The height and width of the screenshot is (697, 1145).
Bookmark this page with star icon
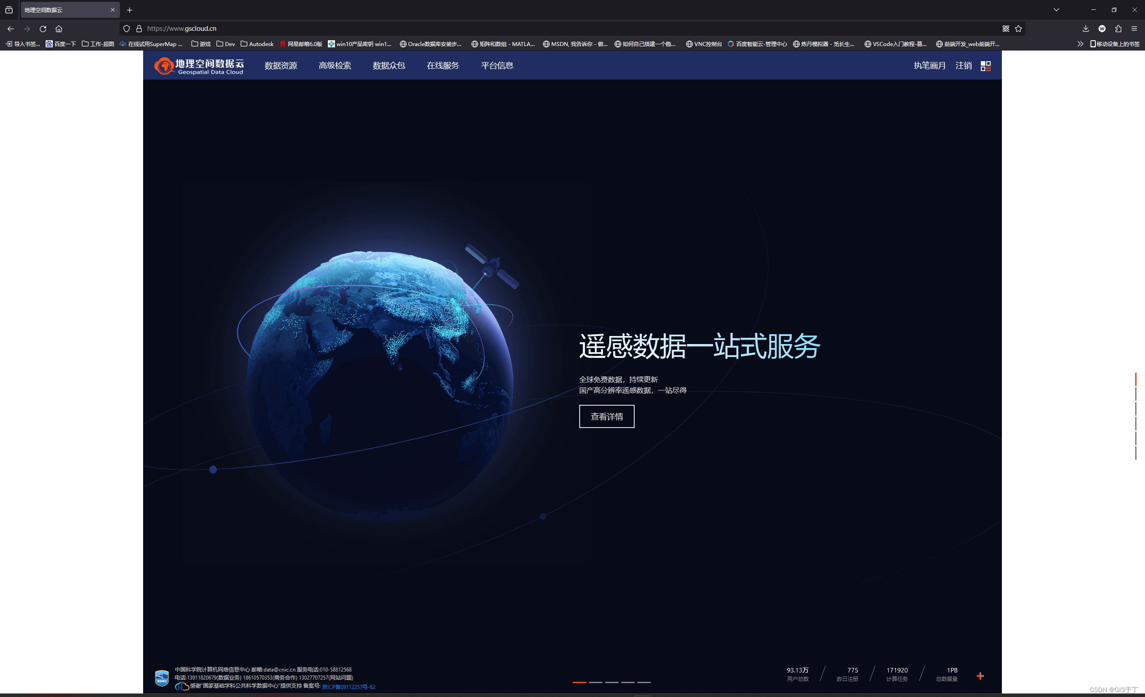(x=1018, y=29)
